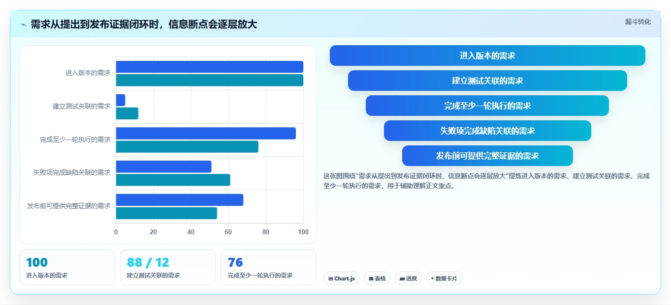Click the teal bar for 建立测试关联的需求
Image resolution: width=671 pixels, height=305 pixels.
(127, 113)
